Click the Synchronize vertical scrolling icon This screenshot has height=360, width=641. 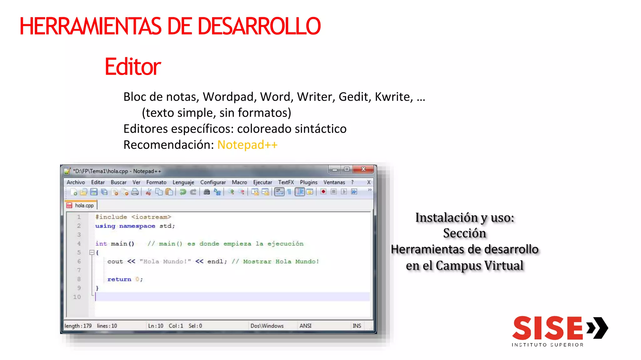255,192
